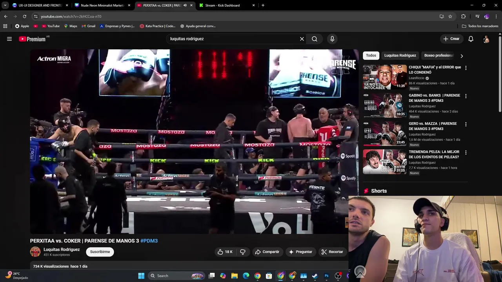The height and width of the screenshot is (282, 502).
Task: Open OBS Studio from taskbar
Action: pyautogui.click(x=338, y=276)
